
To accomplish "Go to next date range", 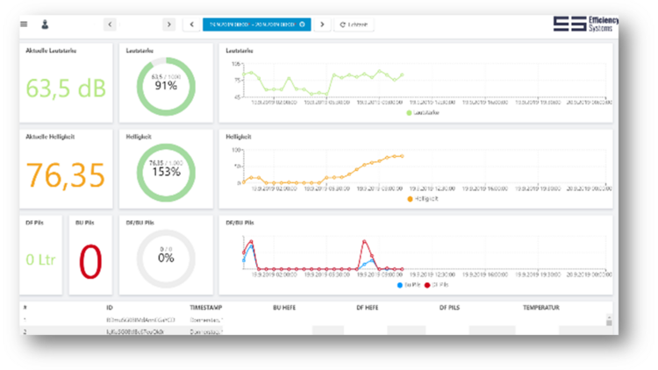I will 322,25.
